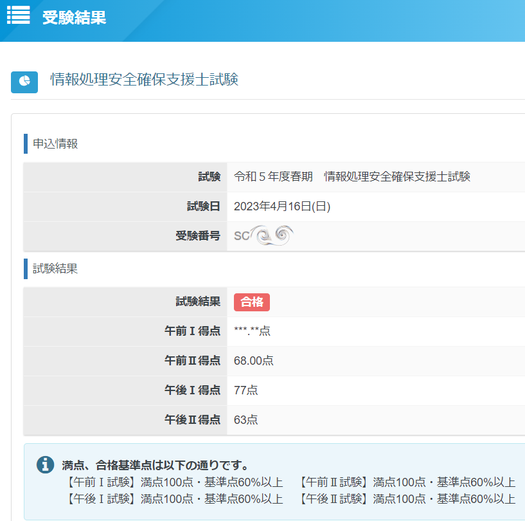Click the 満点、合格基準点は以下の通りです notice text

tap(156, 465)
